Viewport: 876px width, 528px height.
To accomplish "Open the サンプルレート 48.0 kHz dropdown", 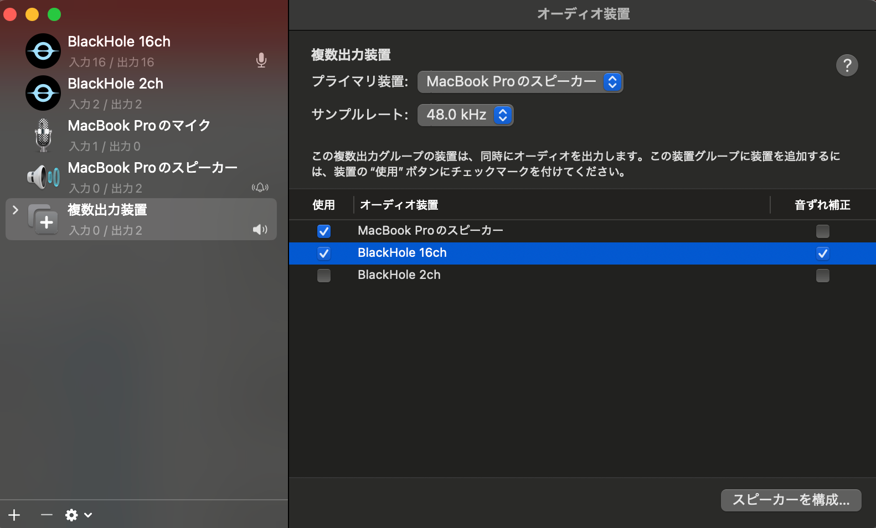I will tap(466, 115).
